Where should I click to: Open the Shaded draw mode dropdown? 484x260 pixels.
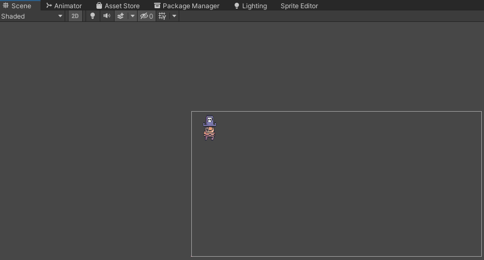32,16
